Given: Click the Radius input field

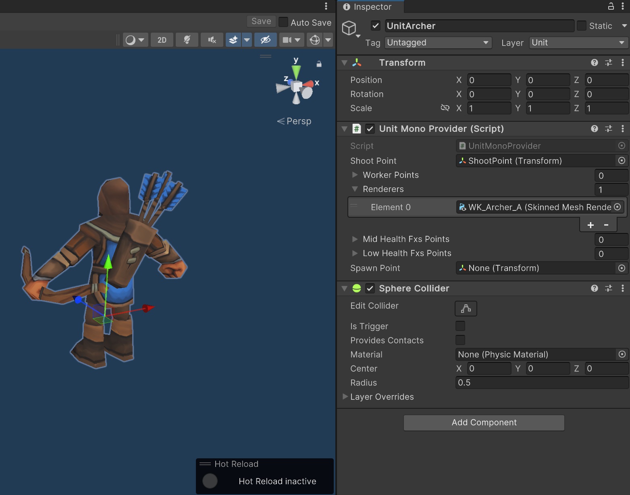Looking at the screenshot, I should pyautogui.click(x=541, y=383).
